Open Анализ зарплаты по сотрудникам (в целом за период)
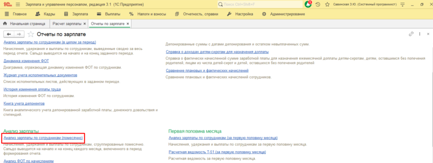The image size is (433, 163). tap(50, 42)
